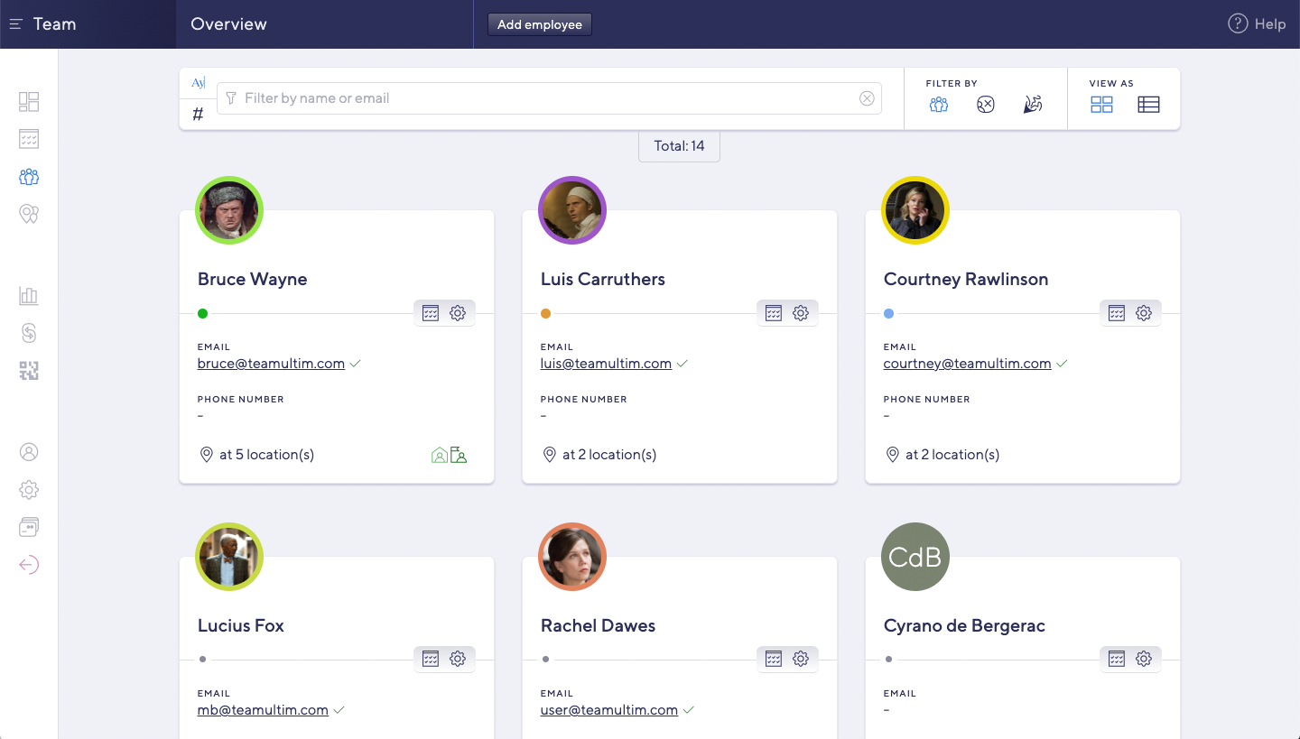The height and width of the screenshot is (739, 1300).
Task: Open the locations pin icon in the sidebar
Action: (29, 214)
